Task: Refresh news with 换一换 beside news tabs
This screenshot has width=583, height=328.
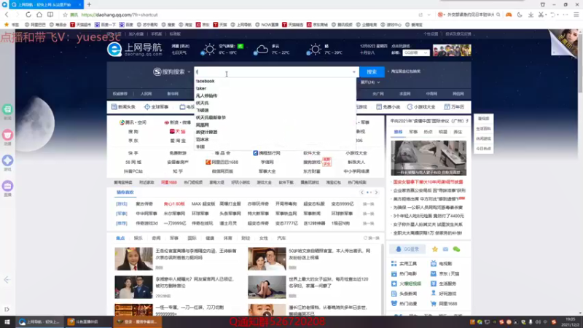Action: (372, 238)
